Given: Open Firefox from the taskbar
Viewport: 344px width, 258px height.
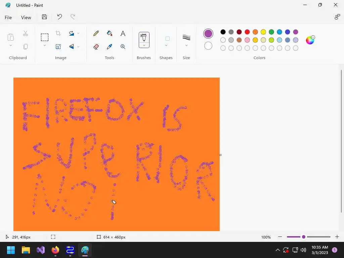Looking at the screenshot, I should [55, 250].
